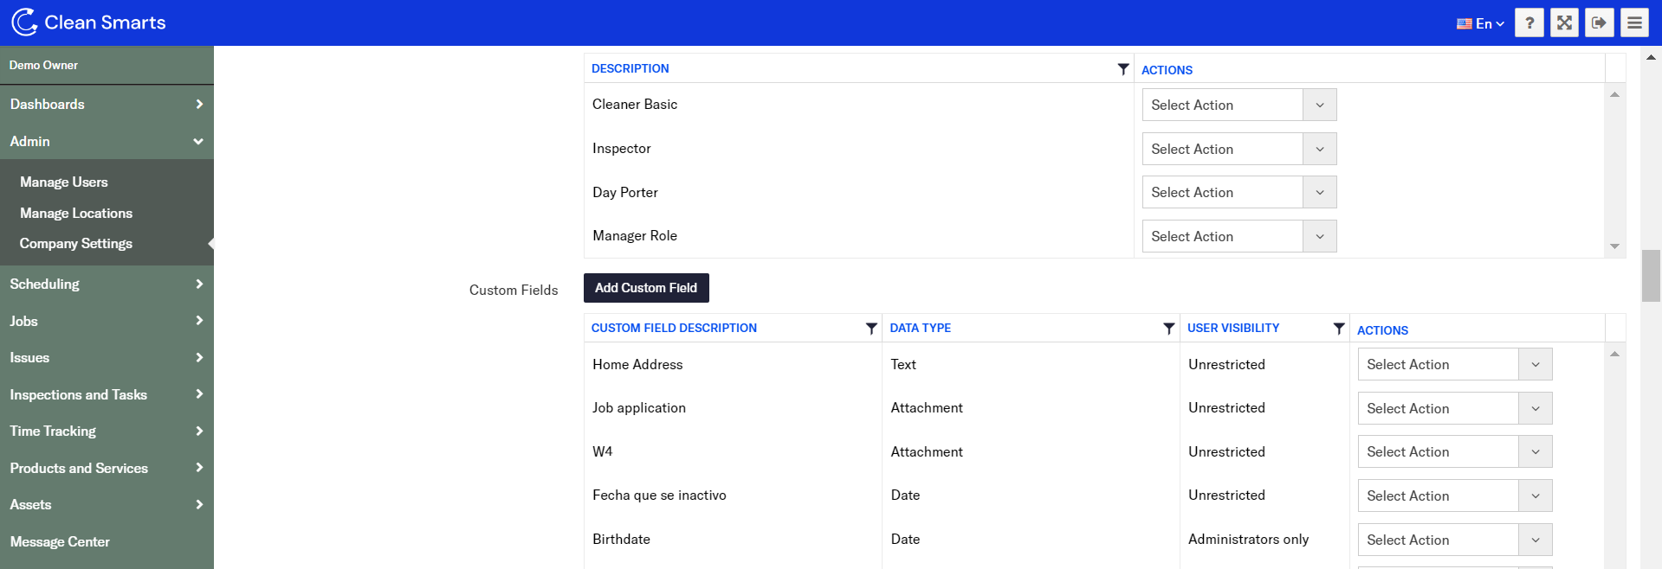Click the Clean Smarts logo

click(x=88, y=22)
